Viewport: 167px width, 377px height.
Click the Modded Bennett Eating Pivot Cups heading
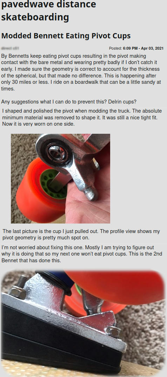[66, 36]
